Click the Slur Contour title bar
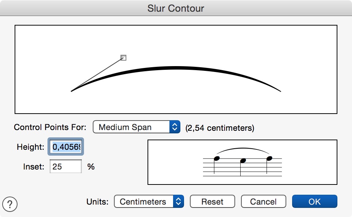Image resolution: width=352 pixels, height=217 pixels. coord(176,8)
